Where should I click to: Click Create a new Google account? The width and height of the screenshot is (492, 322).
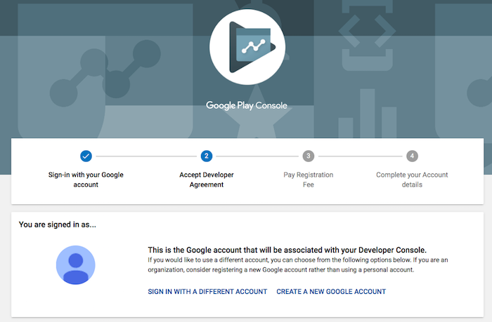tap(331, 292)
